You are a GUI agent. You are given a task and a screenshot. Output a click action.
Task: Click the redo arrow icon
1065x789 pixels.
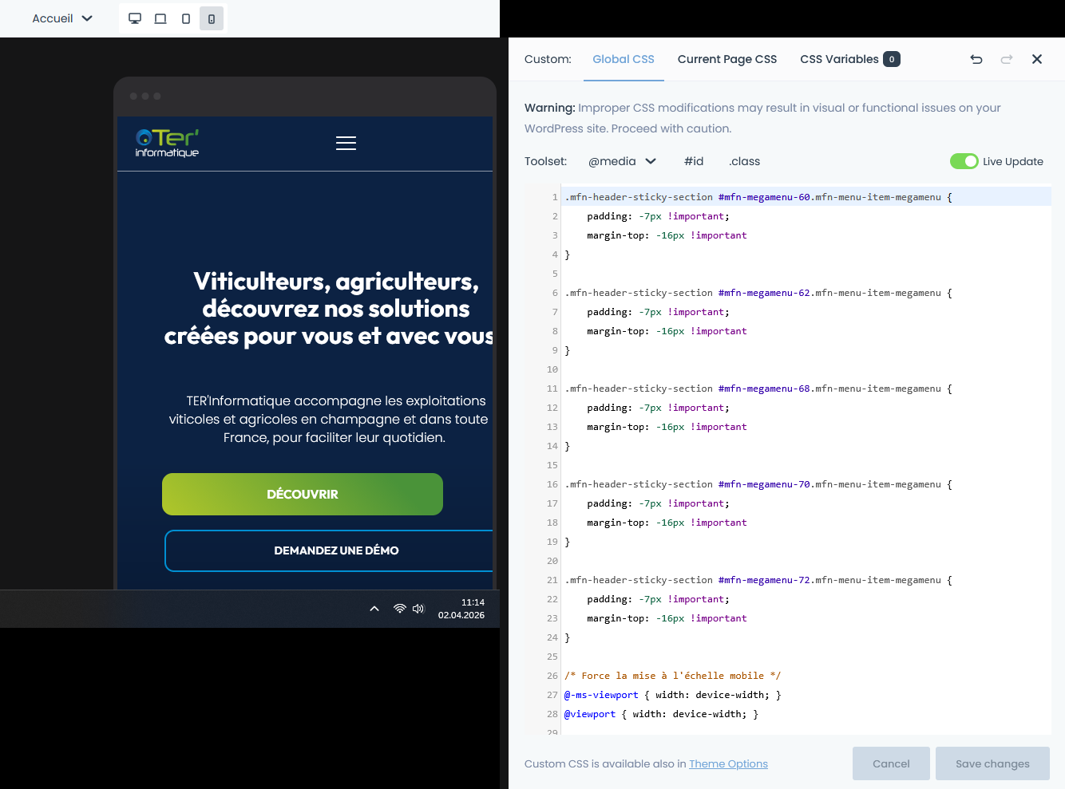1007,59
